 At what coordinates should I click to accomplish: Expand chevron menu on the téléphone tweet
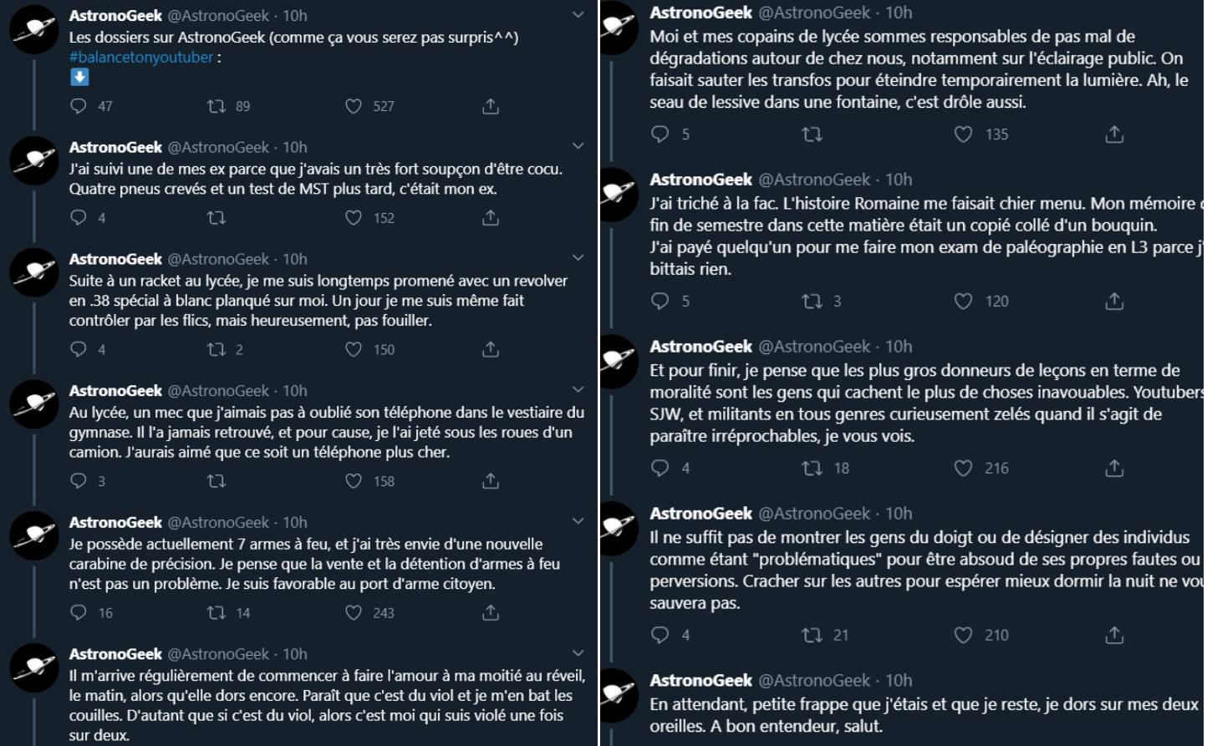(x=578, y=389)
